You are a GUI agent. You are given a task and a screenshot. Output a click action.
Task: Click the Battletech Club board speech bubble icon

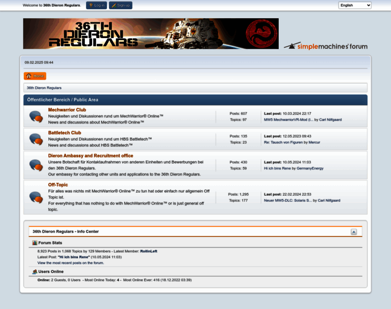pos(36,139)
